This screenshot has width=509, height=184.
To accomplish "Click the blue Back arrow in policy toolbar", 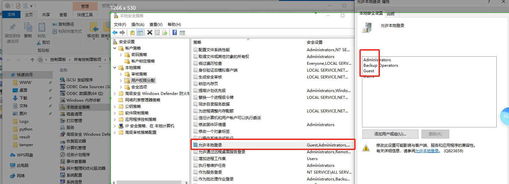I will pos(115,32).
